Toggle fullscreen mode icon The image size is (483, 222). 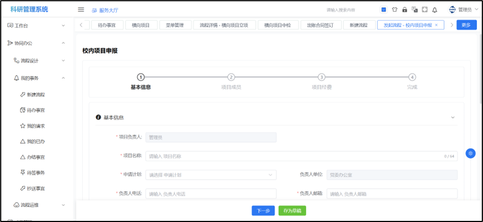[425, 9]
